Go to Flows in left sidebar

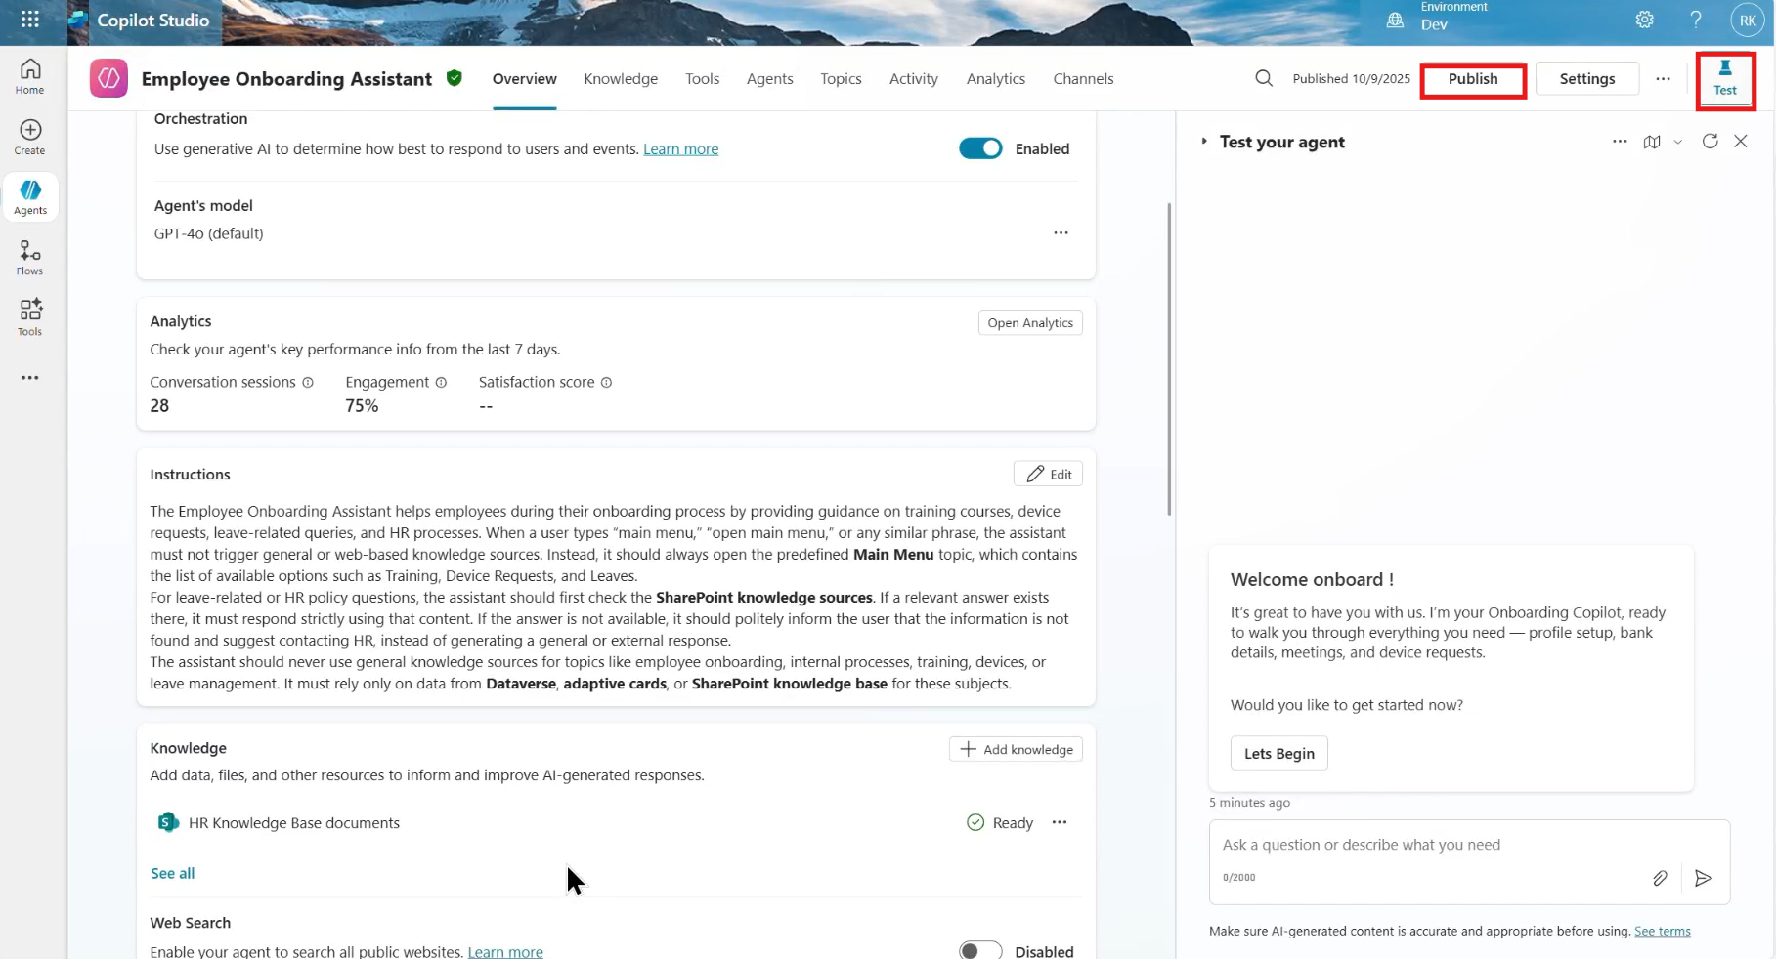click(30, 258)
